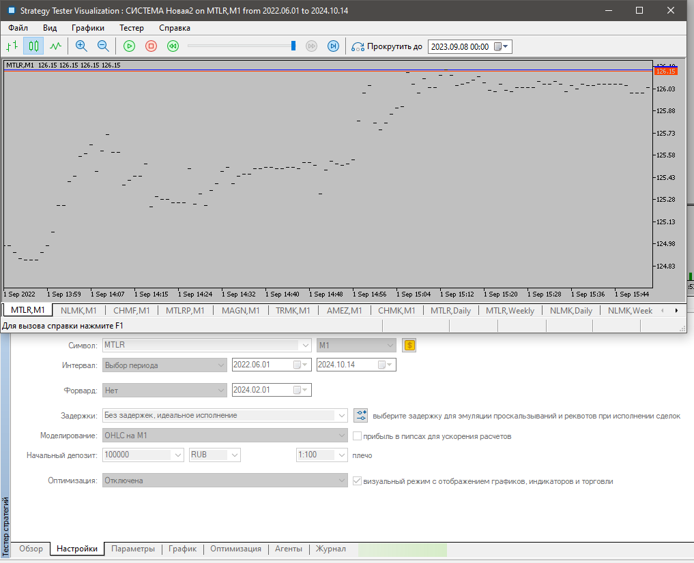Select the candlestick chart icon

[33, 46]
